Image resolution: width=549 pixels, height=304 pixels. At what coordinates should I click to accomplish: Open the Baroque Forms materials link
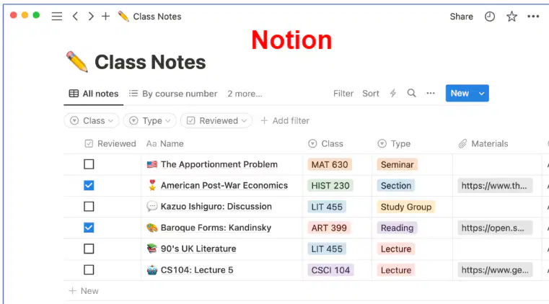(495, 228)
